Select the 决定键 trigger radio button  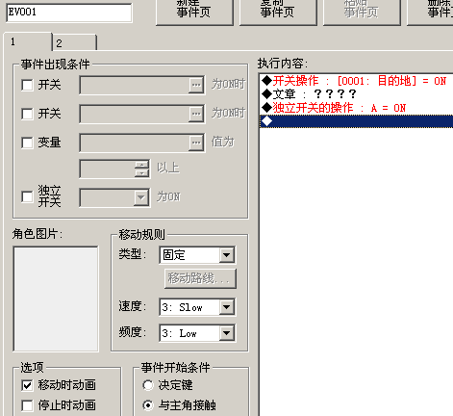pos(148,385)
